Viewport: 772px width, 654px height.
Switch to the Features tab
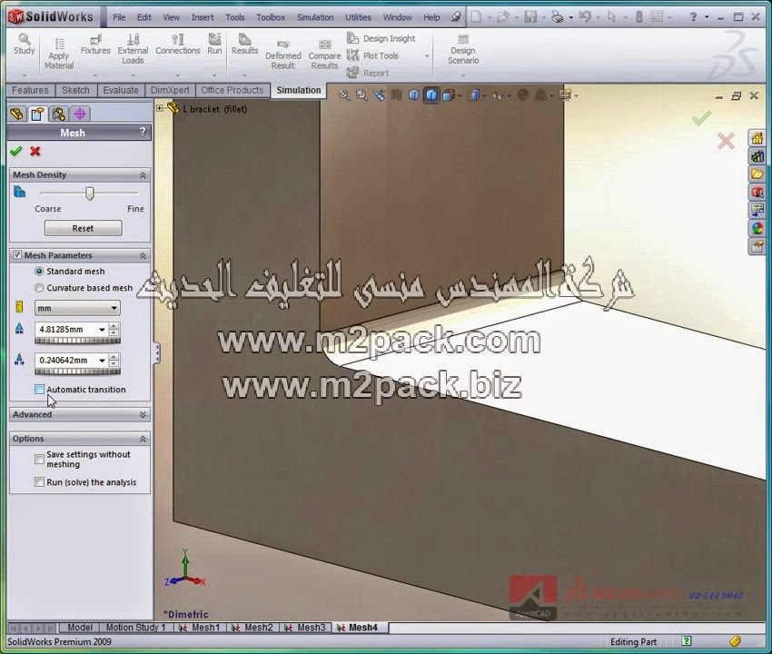click(x=30, y=90)
